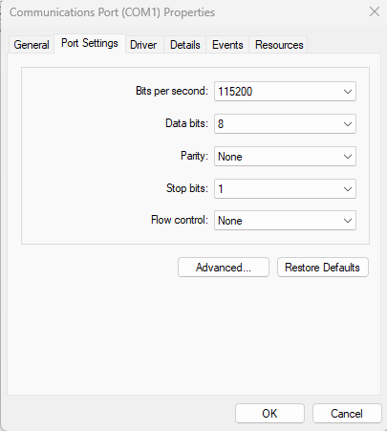The image size is (387, 431).
Task: Click the chevron arrow of Flow control
Action: [x=348, y=221]
